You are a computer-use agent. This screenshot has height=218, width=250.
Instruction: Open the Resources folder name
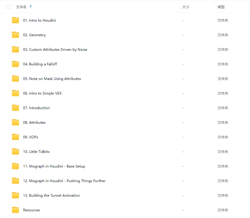pyautogui.click(x=32, y=210)
